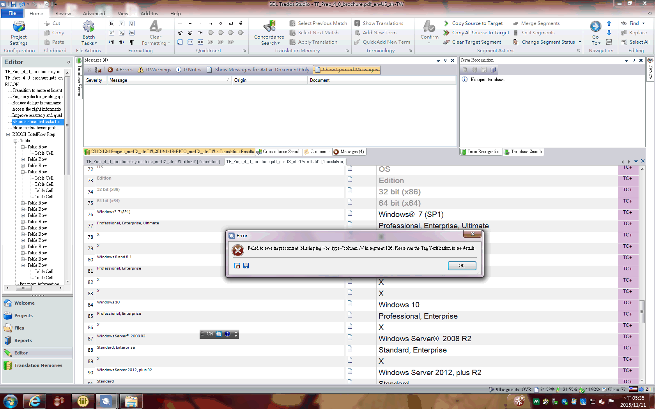
Task: Open the Comments panel tab
Action: (317, 152)
